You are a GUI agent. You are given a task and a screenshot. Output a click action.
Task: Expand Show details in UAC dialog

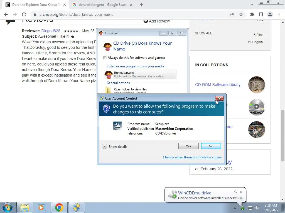tap(114, 146)
